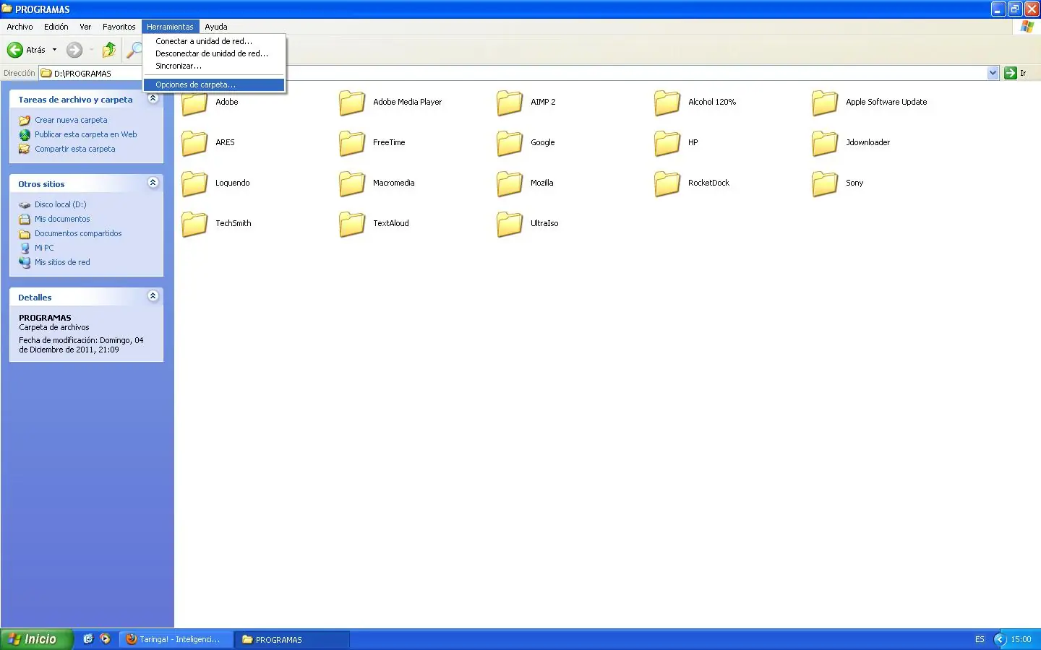Click the Forward navigation arrow
Screen dimensions: 1041x650
[74, 50]
